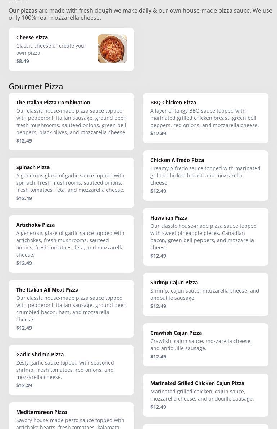Open the Cheese Pizza photo thumbnail
The height and width of the screenshot is (429, 277).
tap(112, 49)
